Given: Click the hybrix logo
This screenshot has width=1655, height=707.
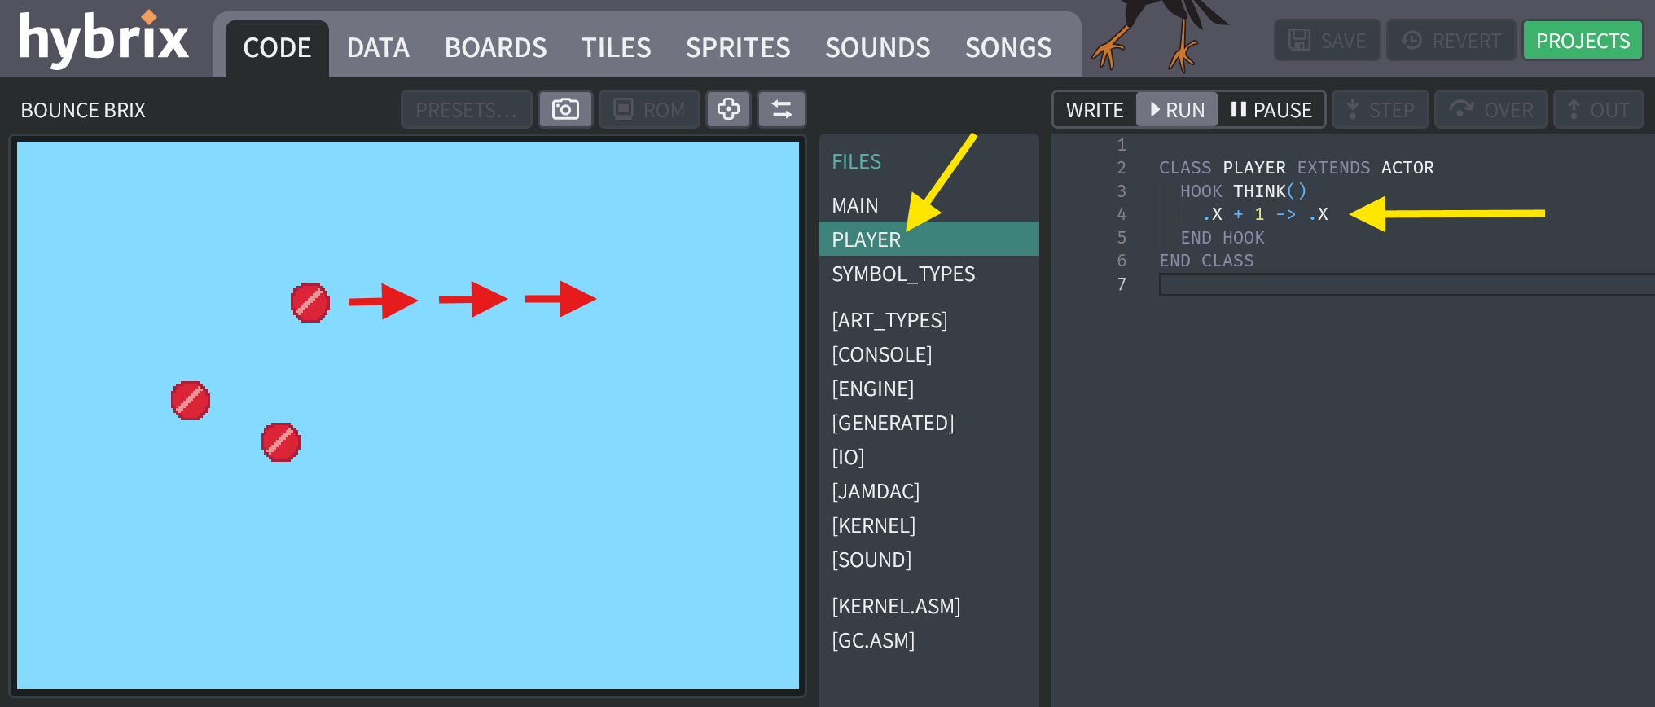Looking at the screenshot, I should pos(103,38).
